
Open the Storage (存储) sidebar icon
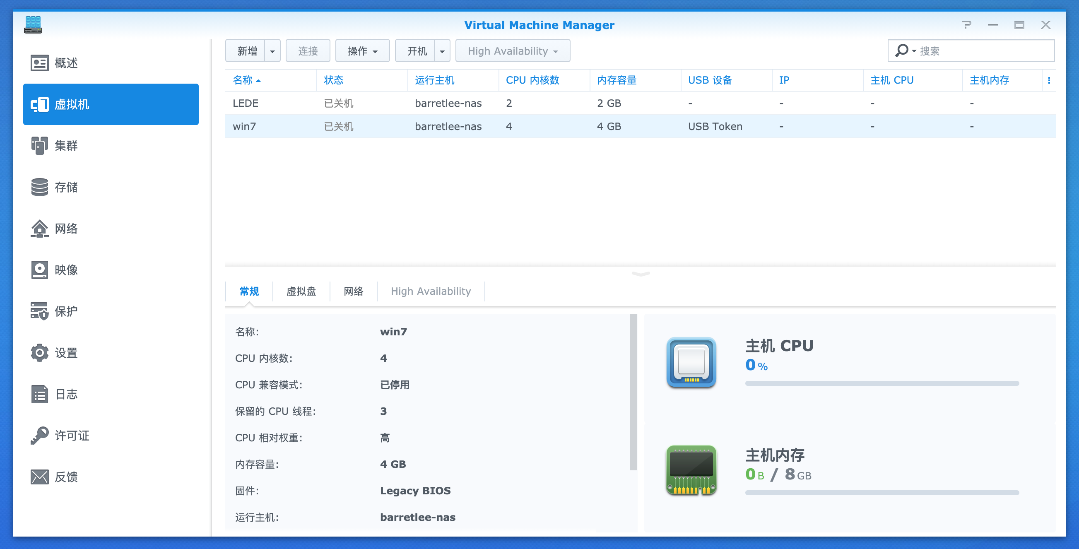(39, 187)
